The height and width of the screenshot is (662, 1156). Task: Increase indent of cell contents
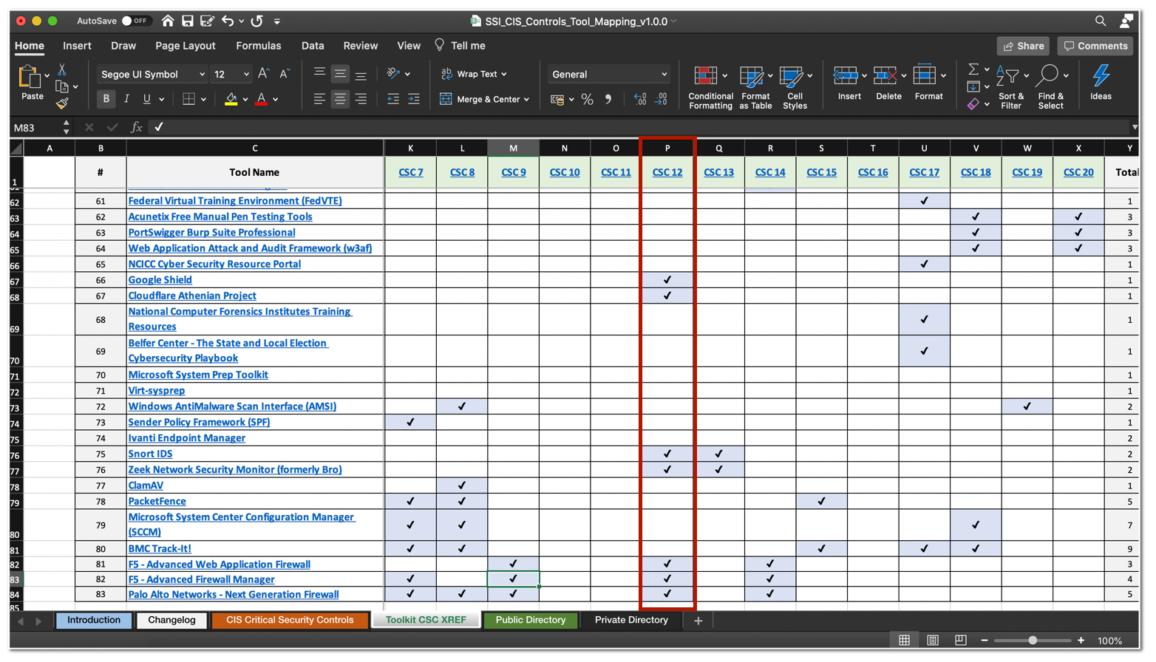click(x=414, y=99)
